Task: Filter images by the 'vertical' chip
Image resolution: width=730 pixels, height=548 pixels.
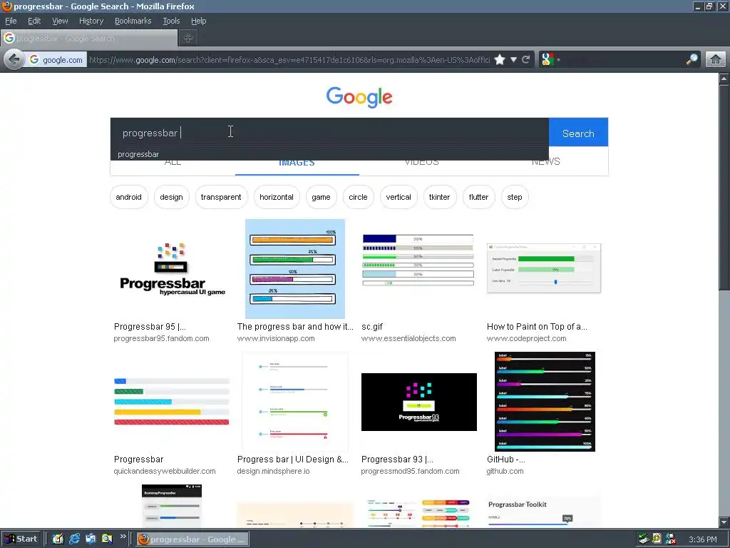Action: pos(399,197)
